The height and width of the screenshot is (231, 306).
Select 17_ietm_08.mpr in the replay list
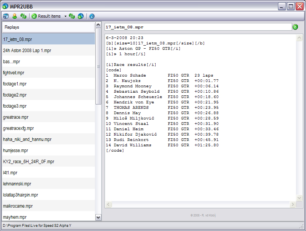(x=48, y=39)
